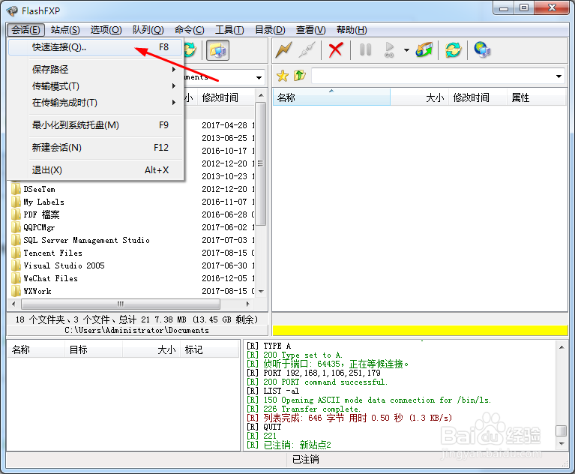Image resolution: width=575 pixels, height=474 pixels.
Task: Expand the 保存路径 submenu
Action: [x=95, y=69]
